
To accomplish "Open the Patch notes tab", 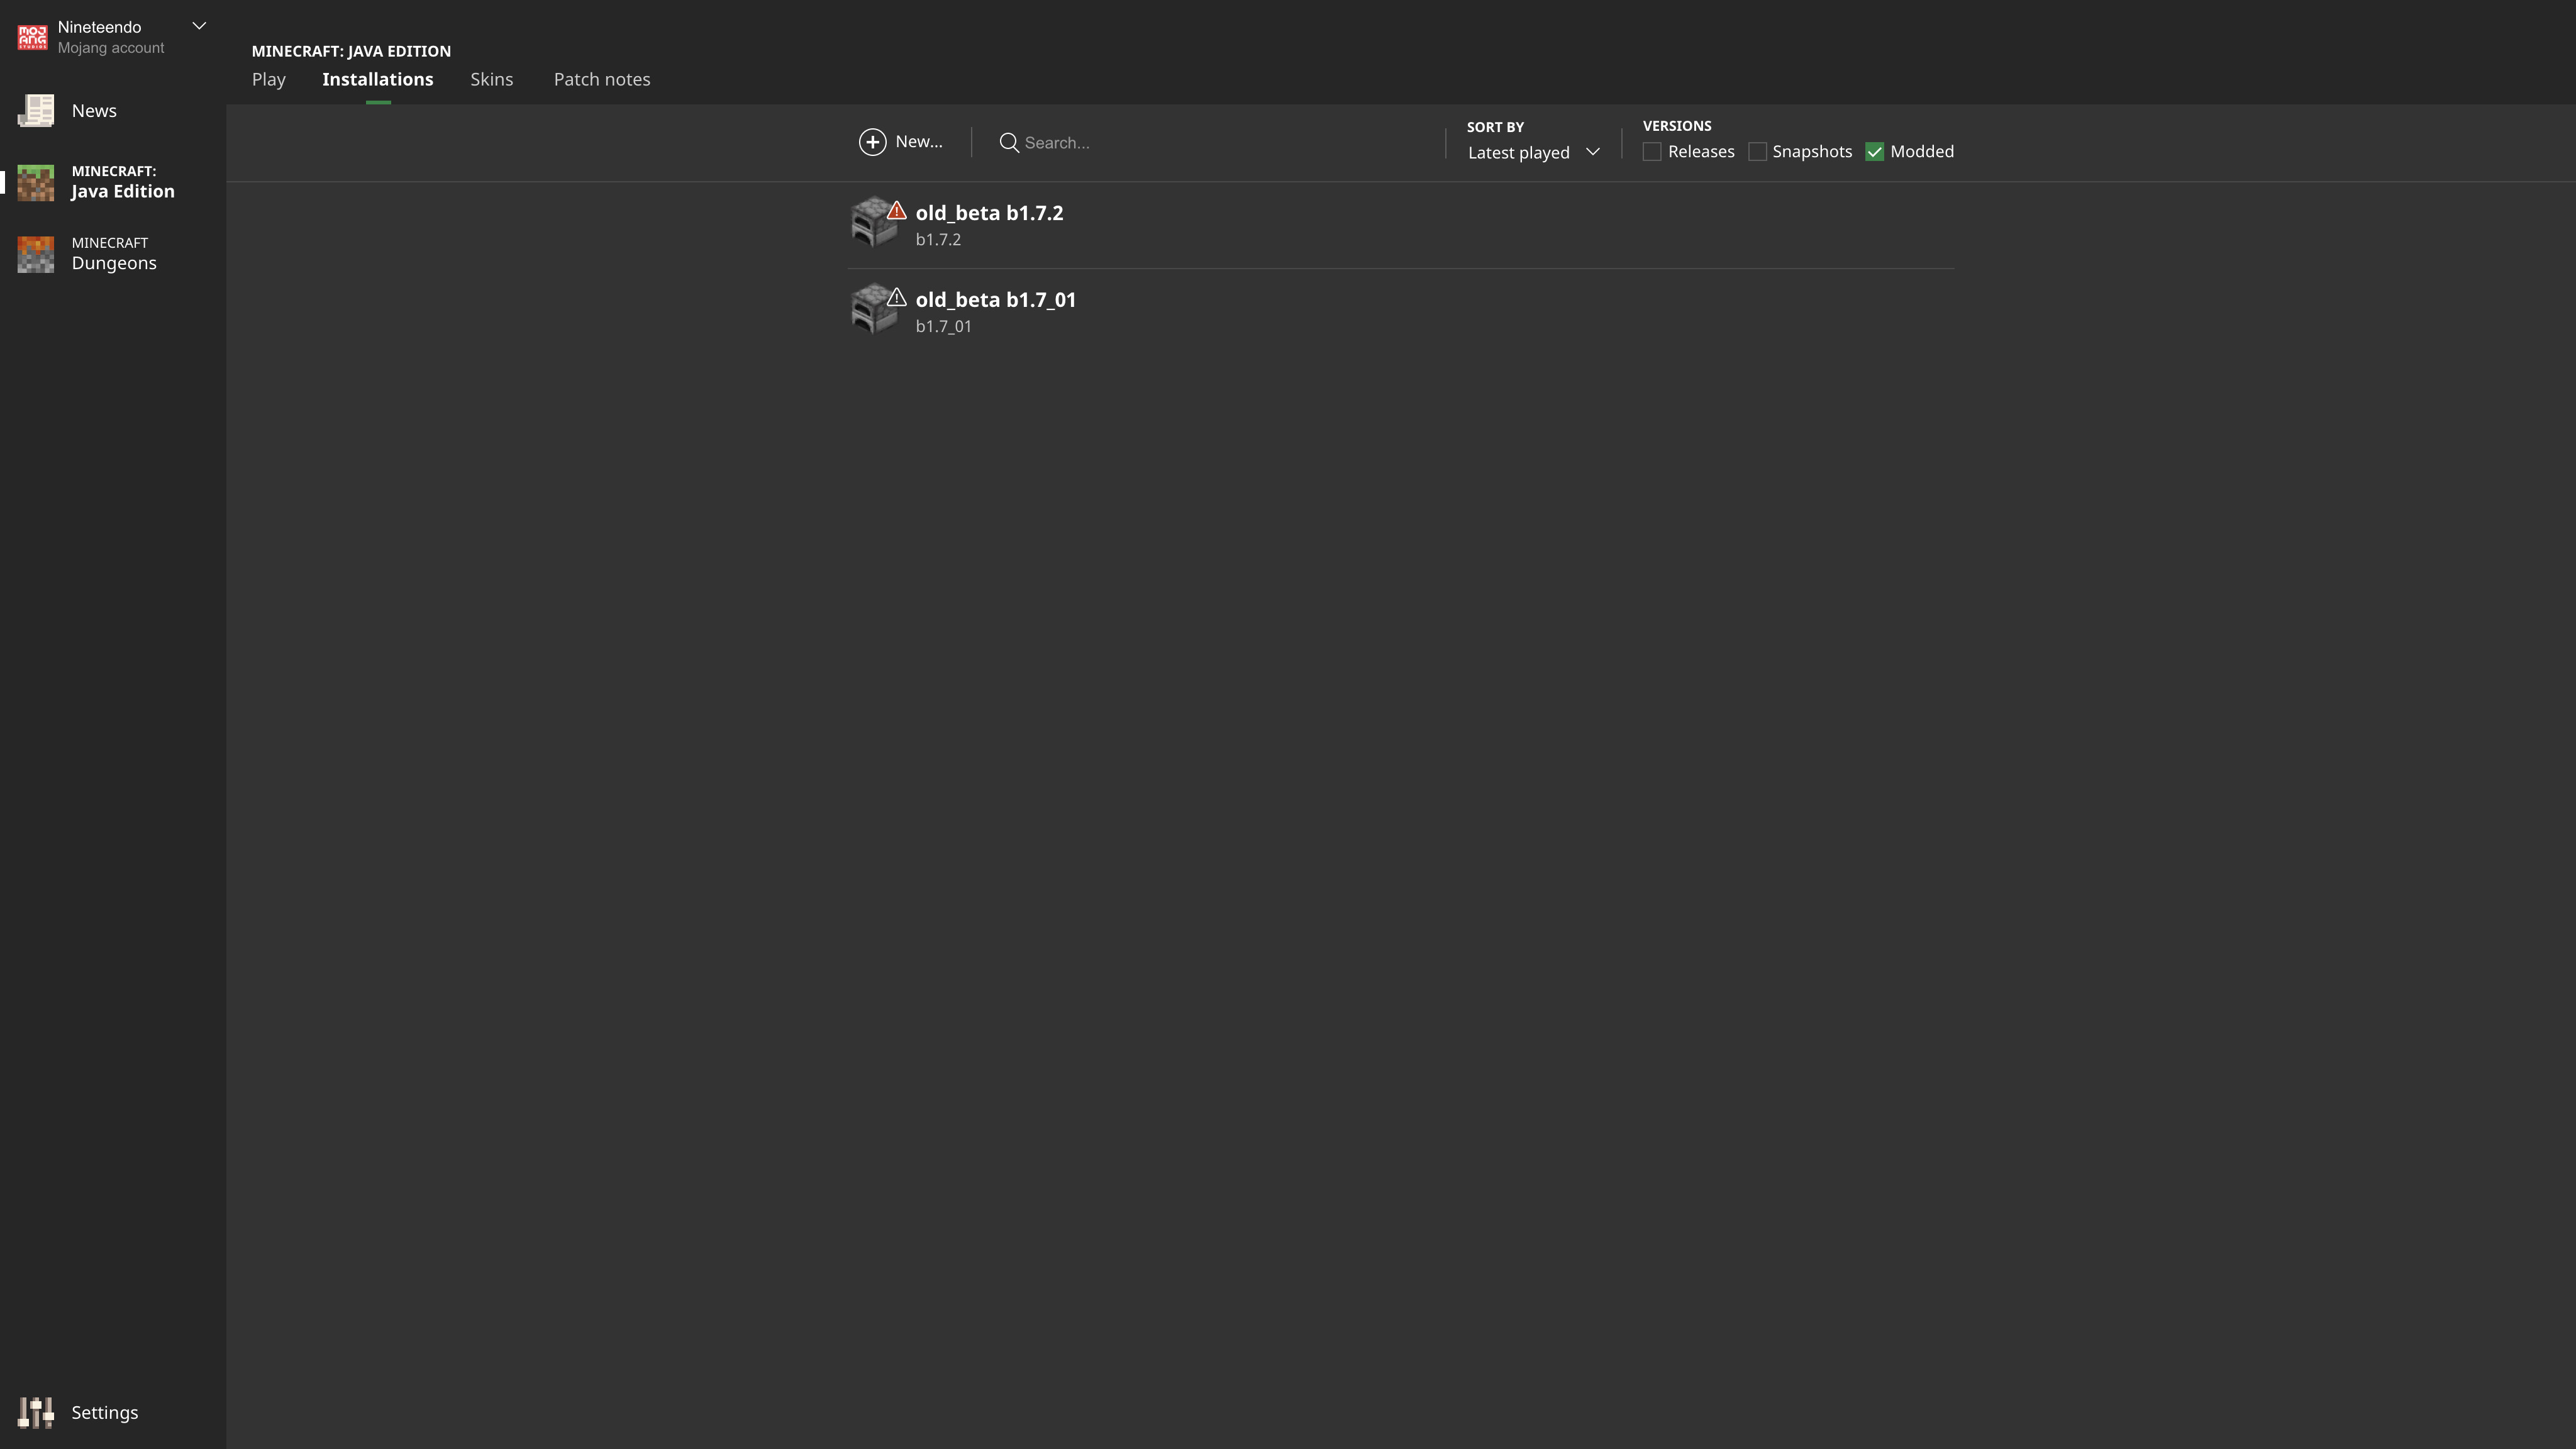I will pyautogui.click(x=602, y=79).
